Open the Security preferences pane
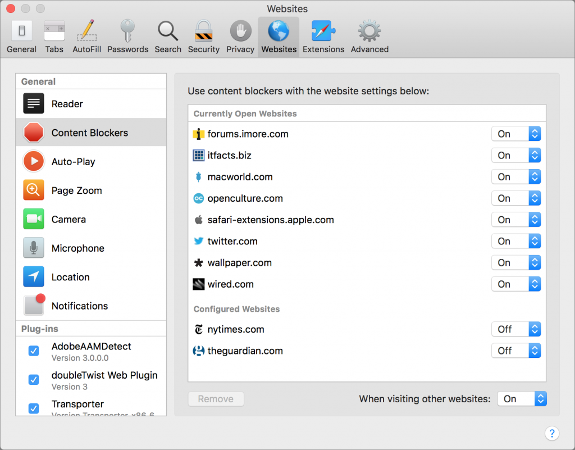575x450 pixels. [203, 37]
